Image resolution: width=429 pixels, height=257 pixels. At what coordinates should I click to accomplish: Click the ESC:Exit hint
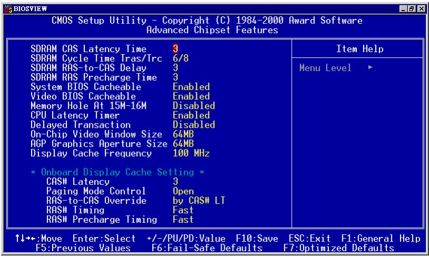click(310, 239)
